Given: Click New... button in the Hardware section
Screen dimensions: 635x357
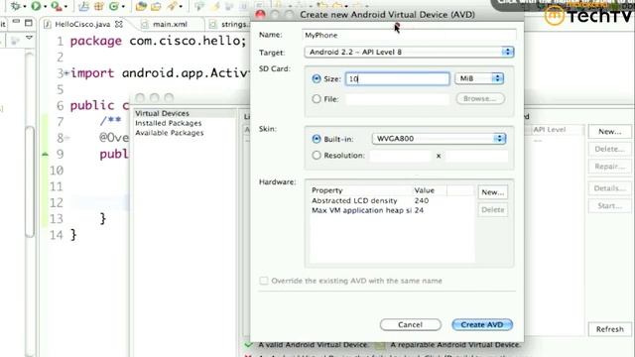Looking at the screenshot, I should pyautogui.click(x=492, y=192).
